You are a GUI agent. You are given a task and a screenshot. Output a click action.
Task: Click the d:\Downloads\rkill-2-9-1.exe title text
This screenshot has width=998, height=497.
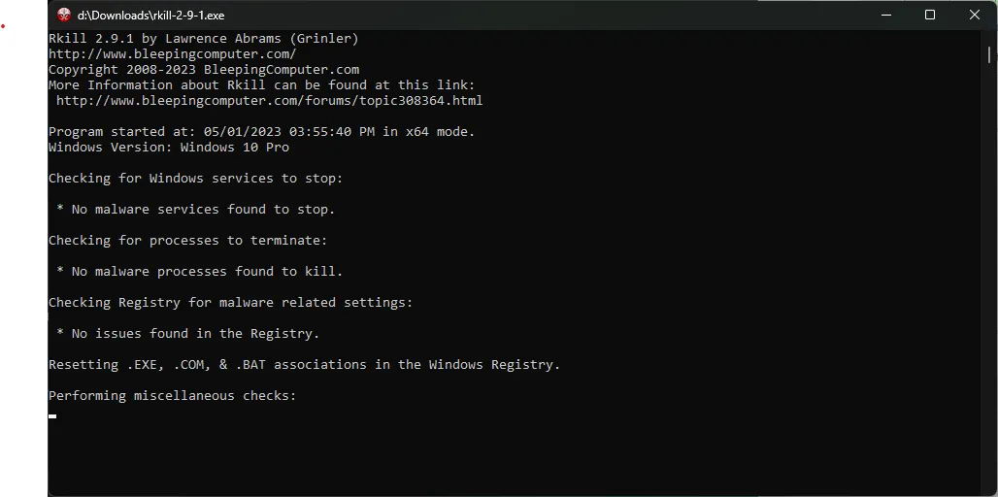150,16
